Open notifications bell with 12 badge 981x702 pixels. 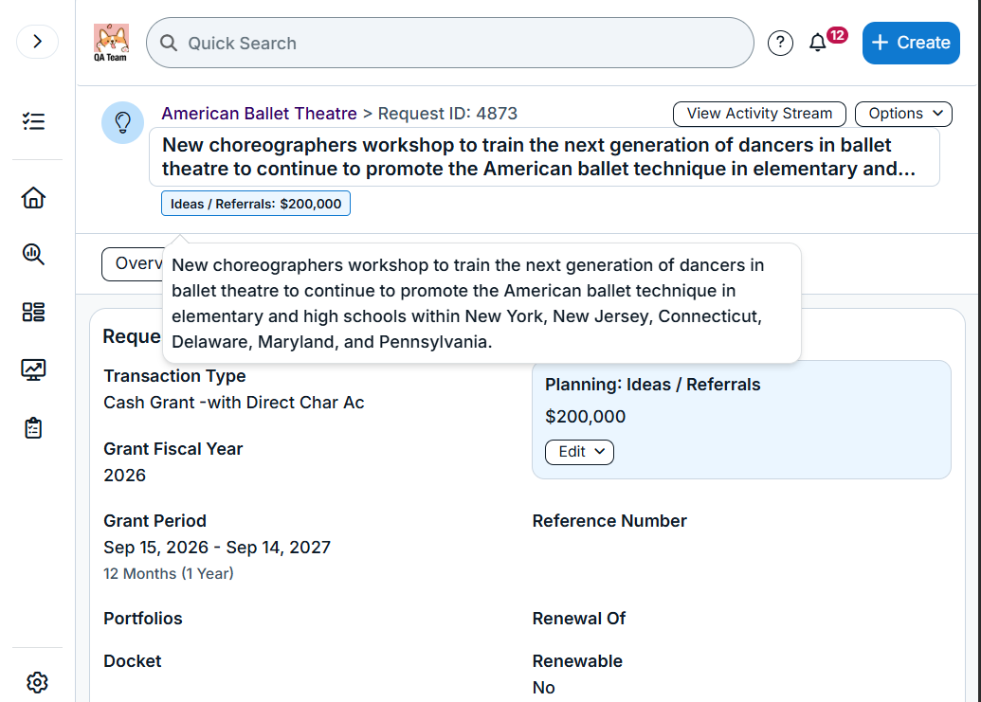click(818, 43)
